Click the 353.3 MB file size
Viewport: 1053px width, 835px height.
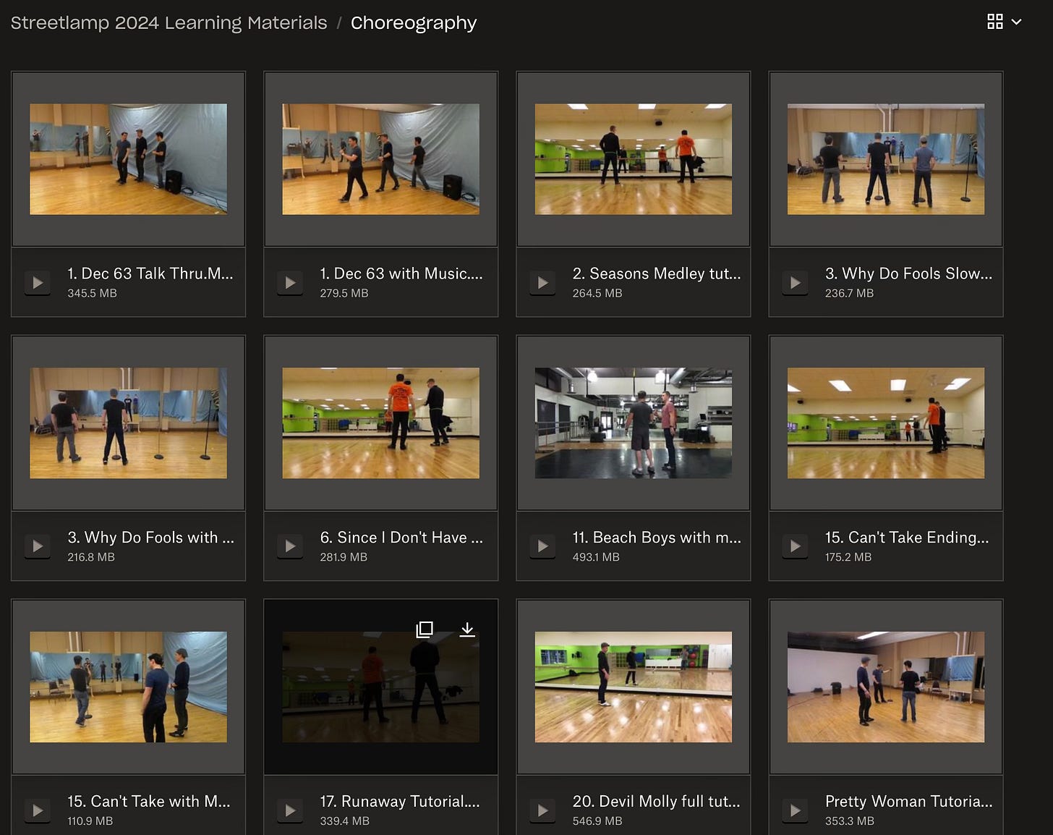click(850, 821)
